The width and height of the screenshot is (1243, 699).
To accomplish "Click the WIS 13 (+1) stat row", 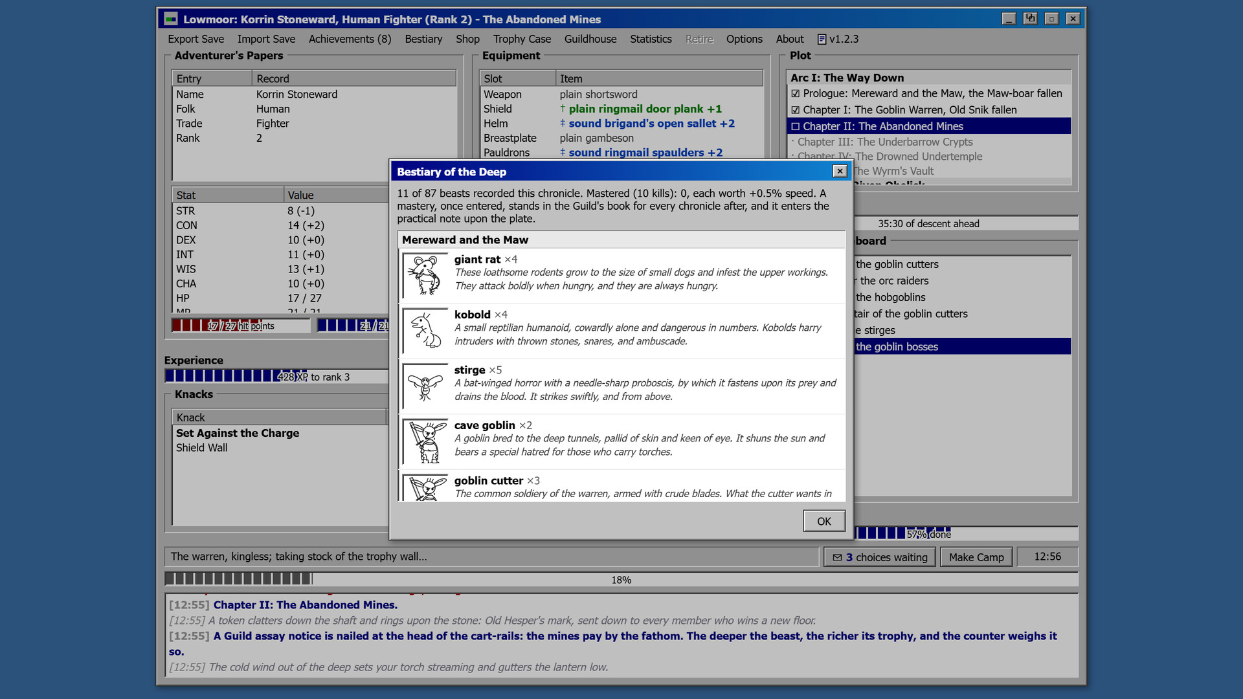I will (281, 269).
